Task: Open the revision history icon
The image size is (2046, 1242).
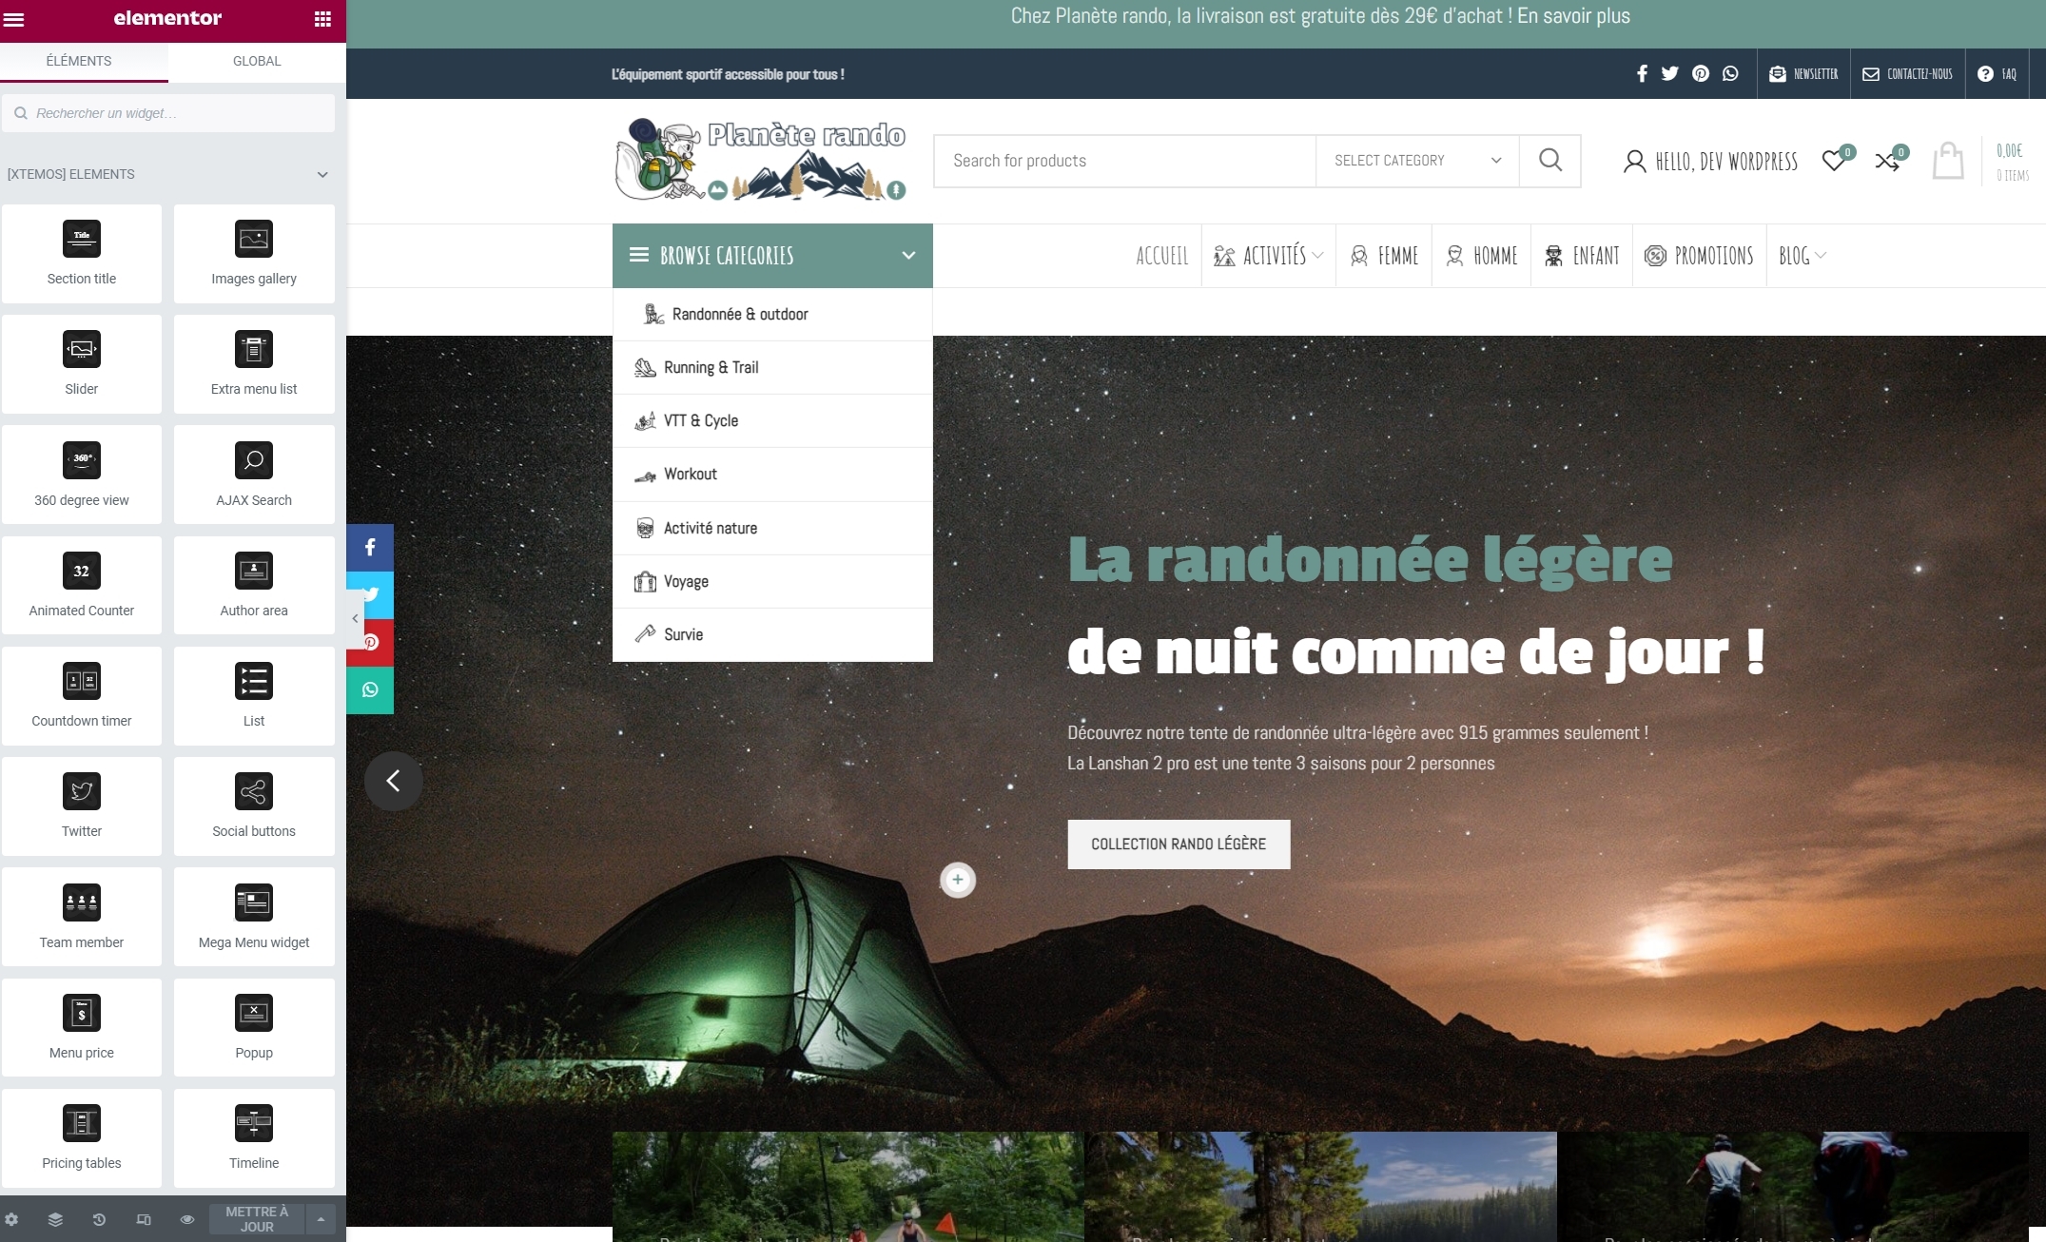Action: coord(99,1219)
